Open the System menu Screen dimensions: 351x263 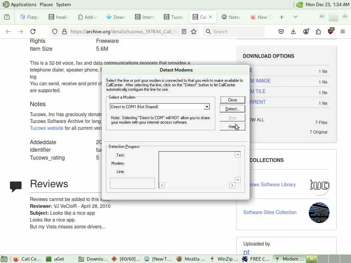point(63,4)
